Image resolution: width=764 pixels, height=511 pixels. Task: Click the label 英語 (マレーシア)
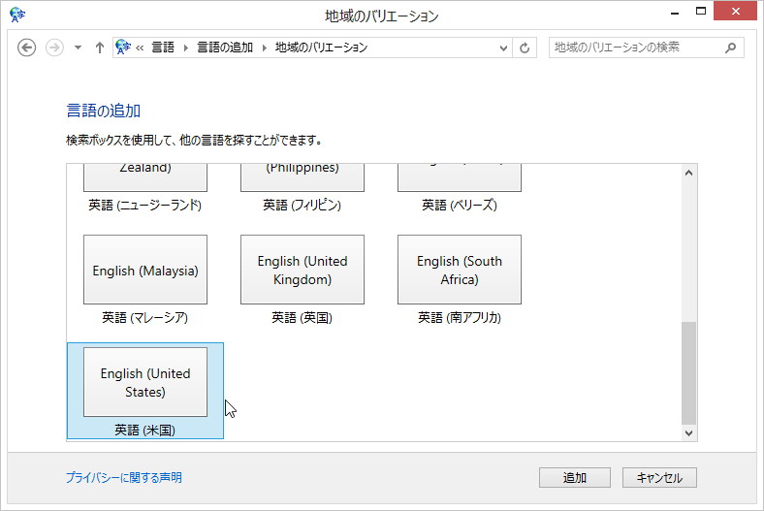tap(145, 318)
